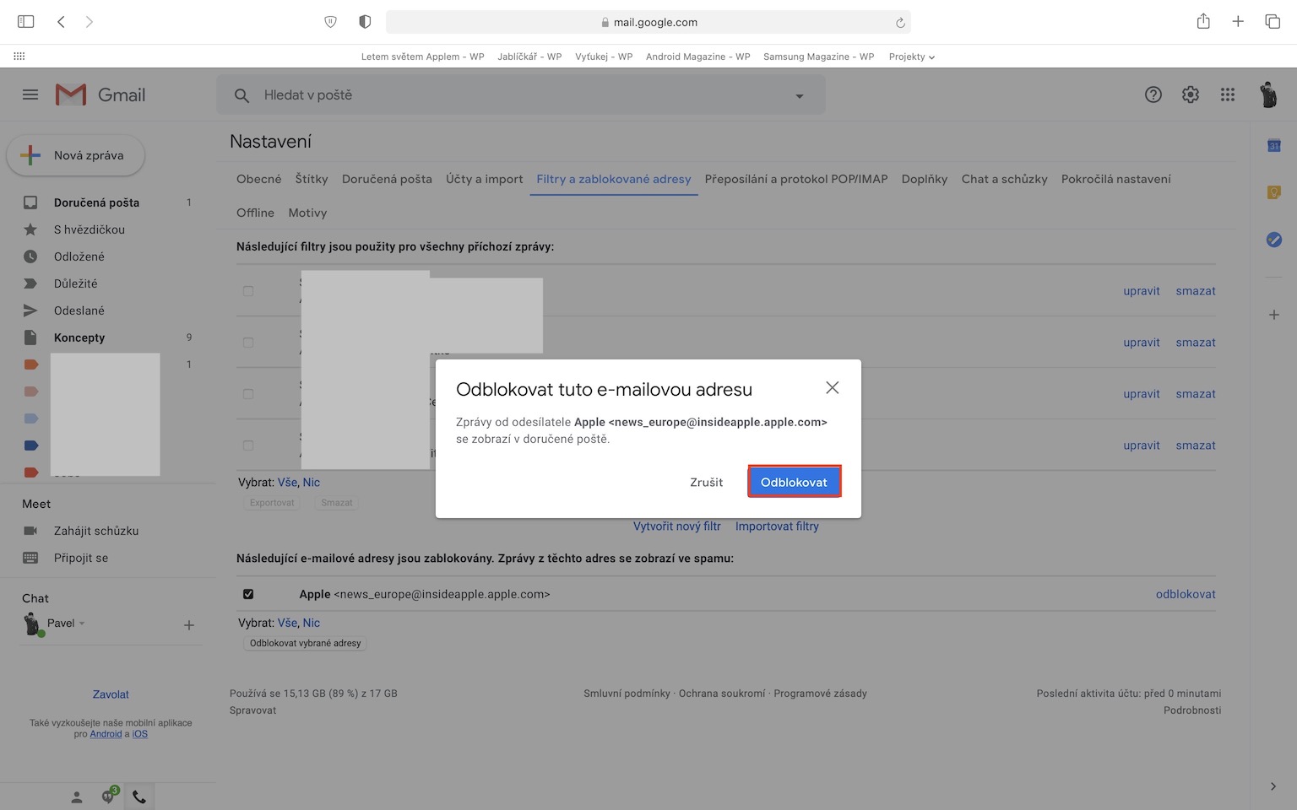
Task: Show all tabs overview icon
Action: 1273,22
